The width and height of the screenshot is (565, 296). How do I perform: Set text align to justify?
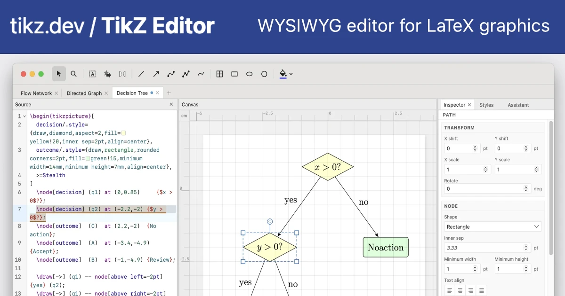pyautogui.click(x=482, y=290)
